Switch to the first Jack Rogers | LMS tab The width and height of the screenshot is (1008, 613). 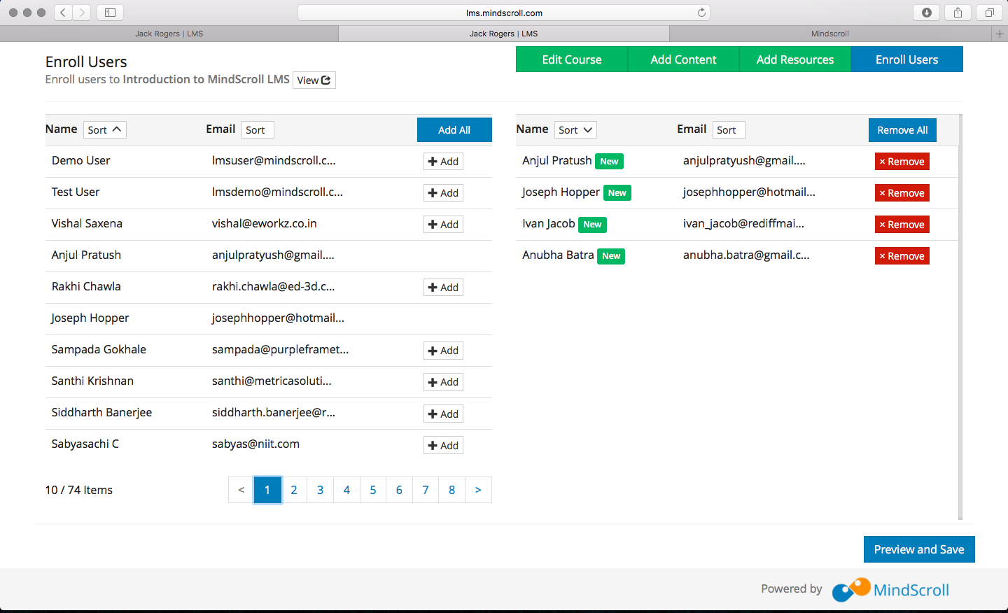tap(169, 34)
